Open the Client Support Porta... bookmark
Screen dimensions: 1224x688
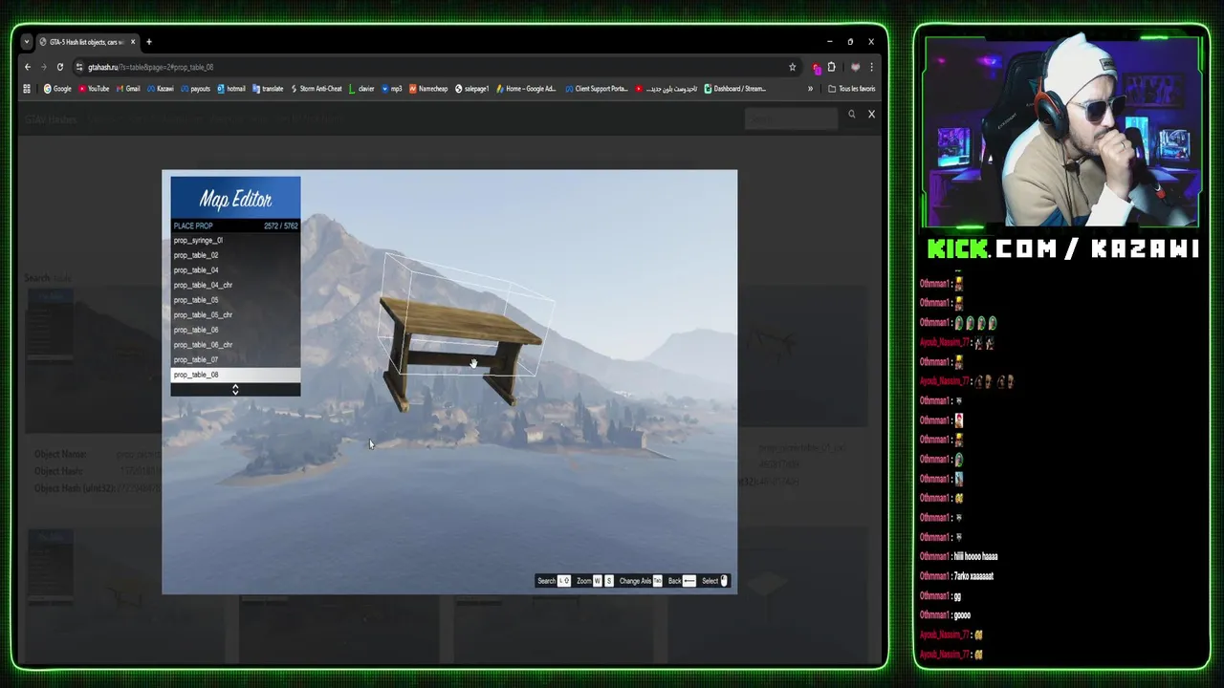[x=597, y=89]
